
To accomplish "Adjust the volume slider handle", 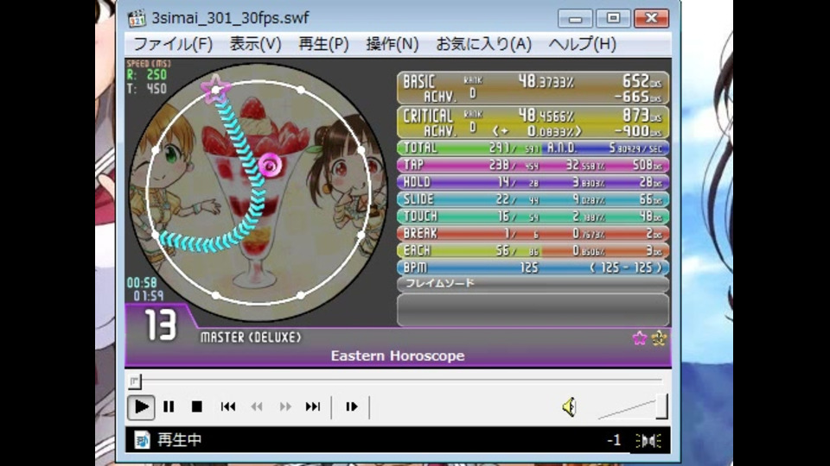I will point(661,406).
